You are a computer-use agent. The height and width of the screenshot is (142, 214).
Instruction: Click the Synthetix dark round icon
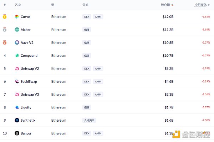17,120
